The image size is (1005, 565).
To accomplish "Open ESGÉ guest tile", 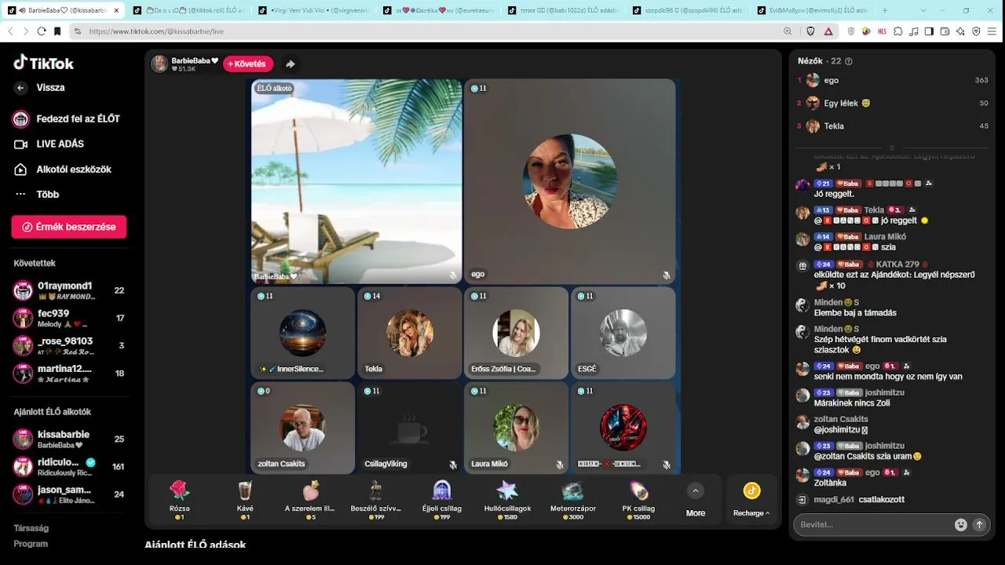I will pos(623,333).
